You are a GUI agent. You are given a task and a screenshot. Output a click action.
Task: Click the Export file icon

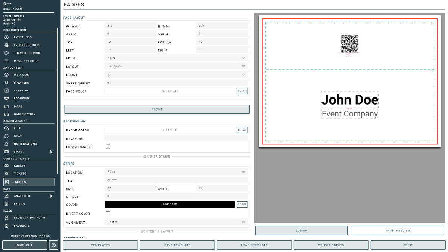point(6,204)
